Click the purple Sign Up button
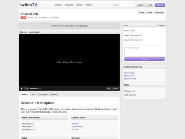Screen dimensions: 185x139 [160, 5]
